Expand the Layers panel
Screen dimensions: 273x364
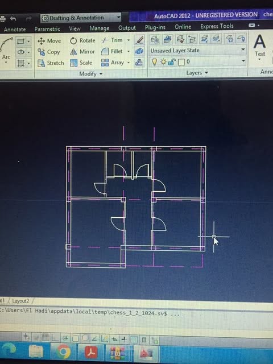click(x=197, y=73)
